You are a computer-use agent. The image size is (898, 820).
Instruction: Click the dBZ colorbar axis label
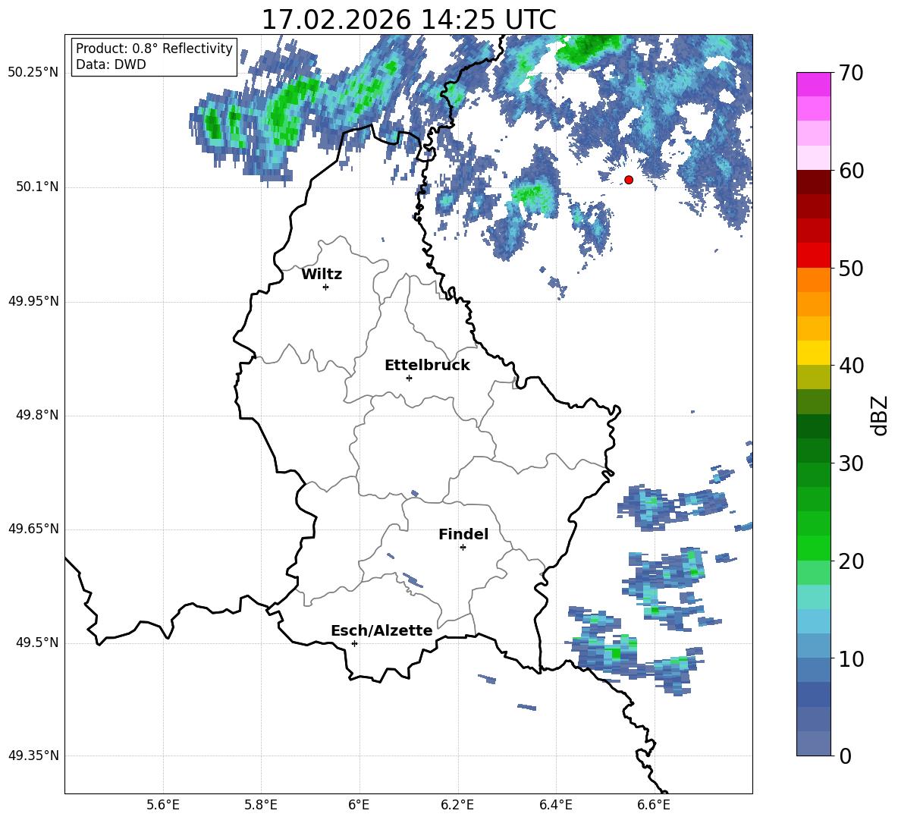click(x=878, y=416)
